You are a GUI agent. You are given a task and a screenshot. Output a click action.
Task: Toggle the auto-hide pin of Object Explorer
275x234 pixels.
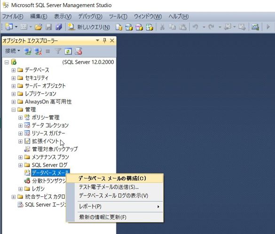coord(104,41)
